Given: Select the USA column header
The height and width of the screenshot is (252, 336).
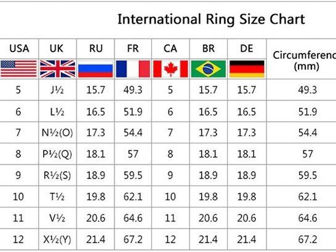Looking at the screenshot, I should point(19,49).
